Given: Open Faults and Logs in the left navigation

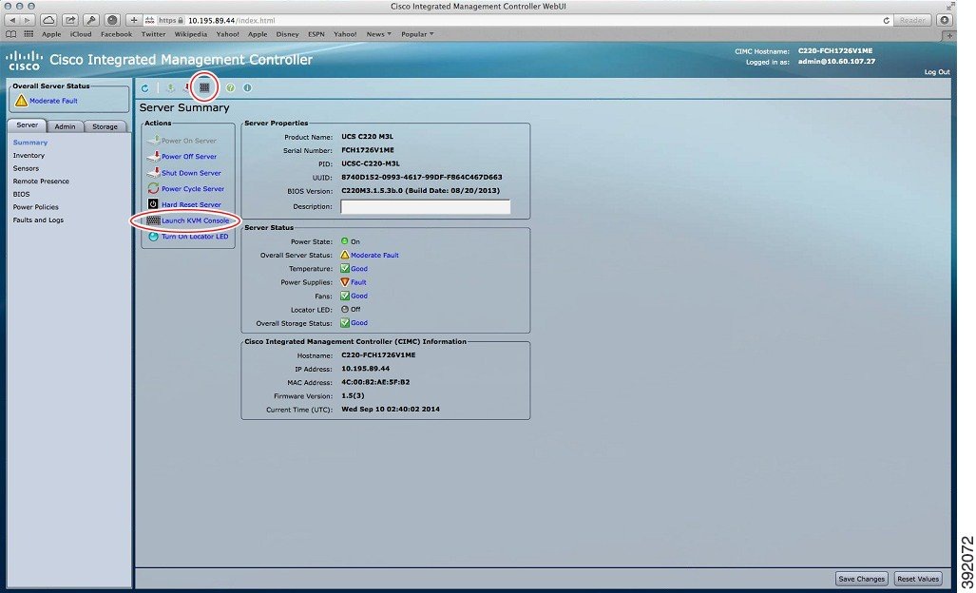Looking at the screenshot, I should pos(38,220).
